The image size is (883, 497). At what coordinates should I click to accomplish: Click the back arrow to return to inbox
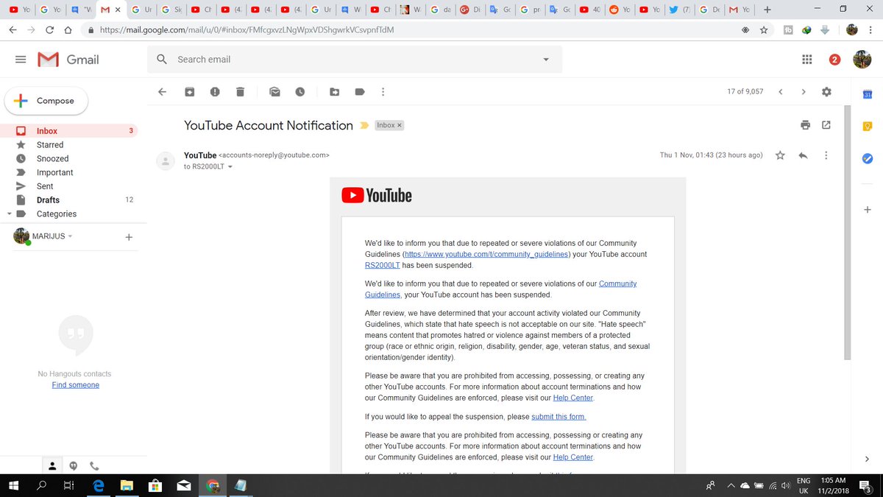tap(163, 92)
